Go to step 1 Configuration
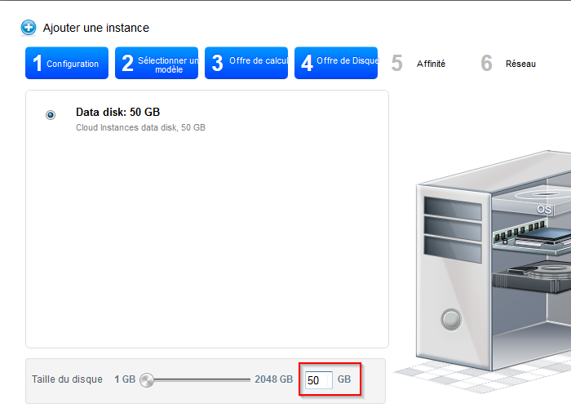Image resolution: width=571 pixels, height=408 pixels. [x=67, y=64]
